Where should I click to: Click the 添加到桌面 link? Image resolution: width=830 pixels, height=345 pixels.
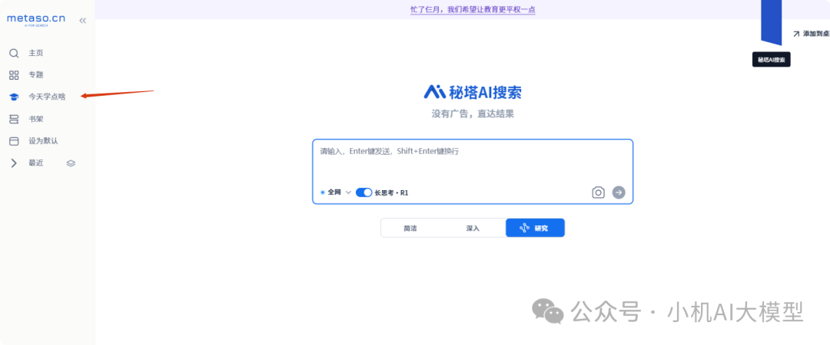[x=815, y=33]
